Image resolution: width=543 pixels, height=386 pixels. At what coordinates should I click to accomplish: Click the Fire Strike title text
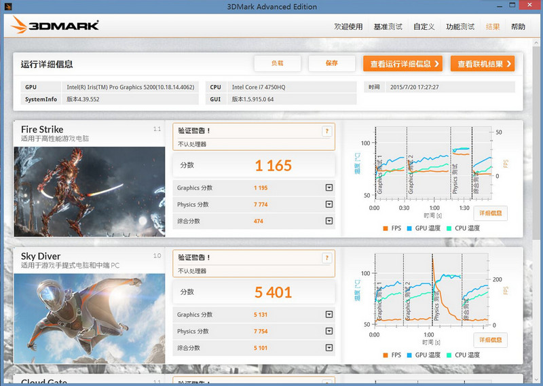pos(42,129)
